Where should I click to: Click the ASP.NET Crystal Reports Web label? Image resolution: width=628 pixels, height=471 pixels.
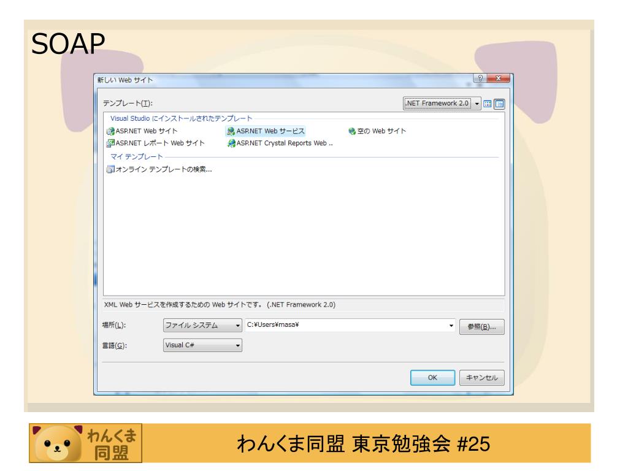coord(285,143)
